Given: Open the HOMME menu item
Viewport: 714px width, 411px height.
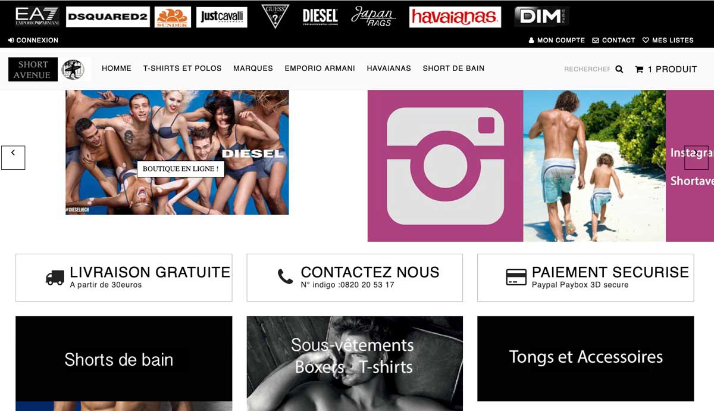Looking at the screenshot, I should pos(117,68).
